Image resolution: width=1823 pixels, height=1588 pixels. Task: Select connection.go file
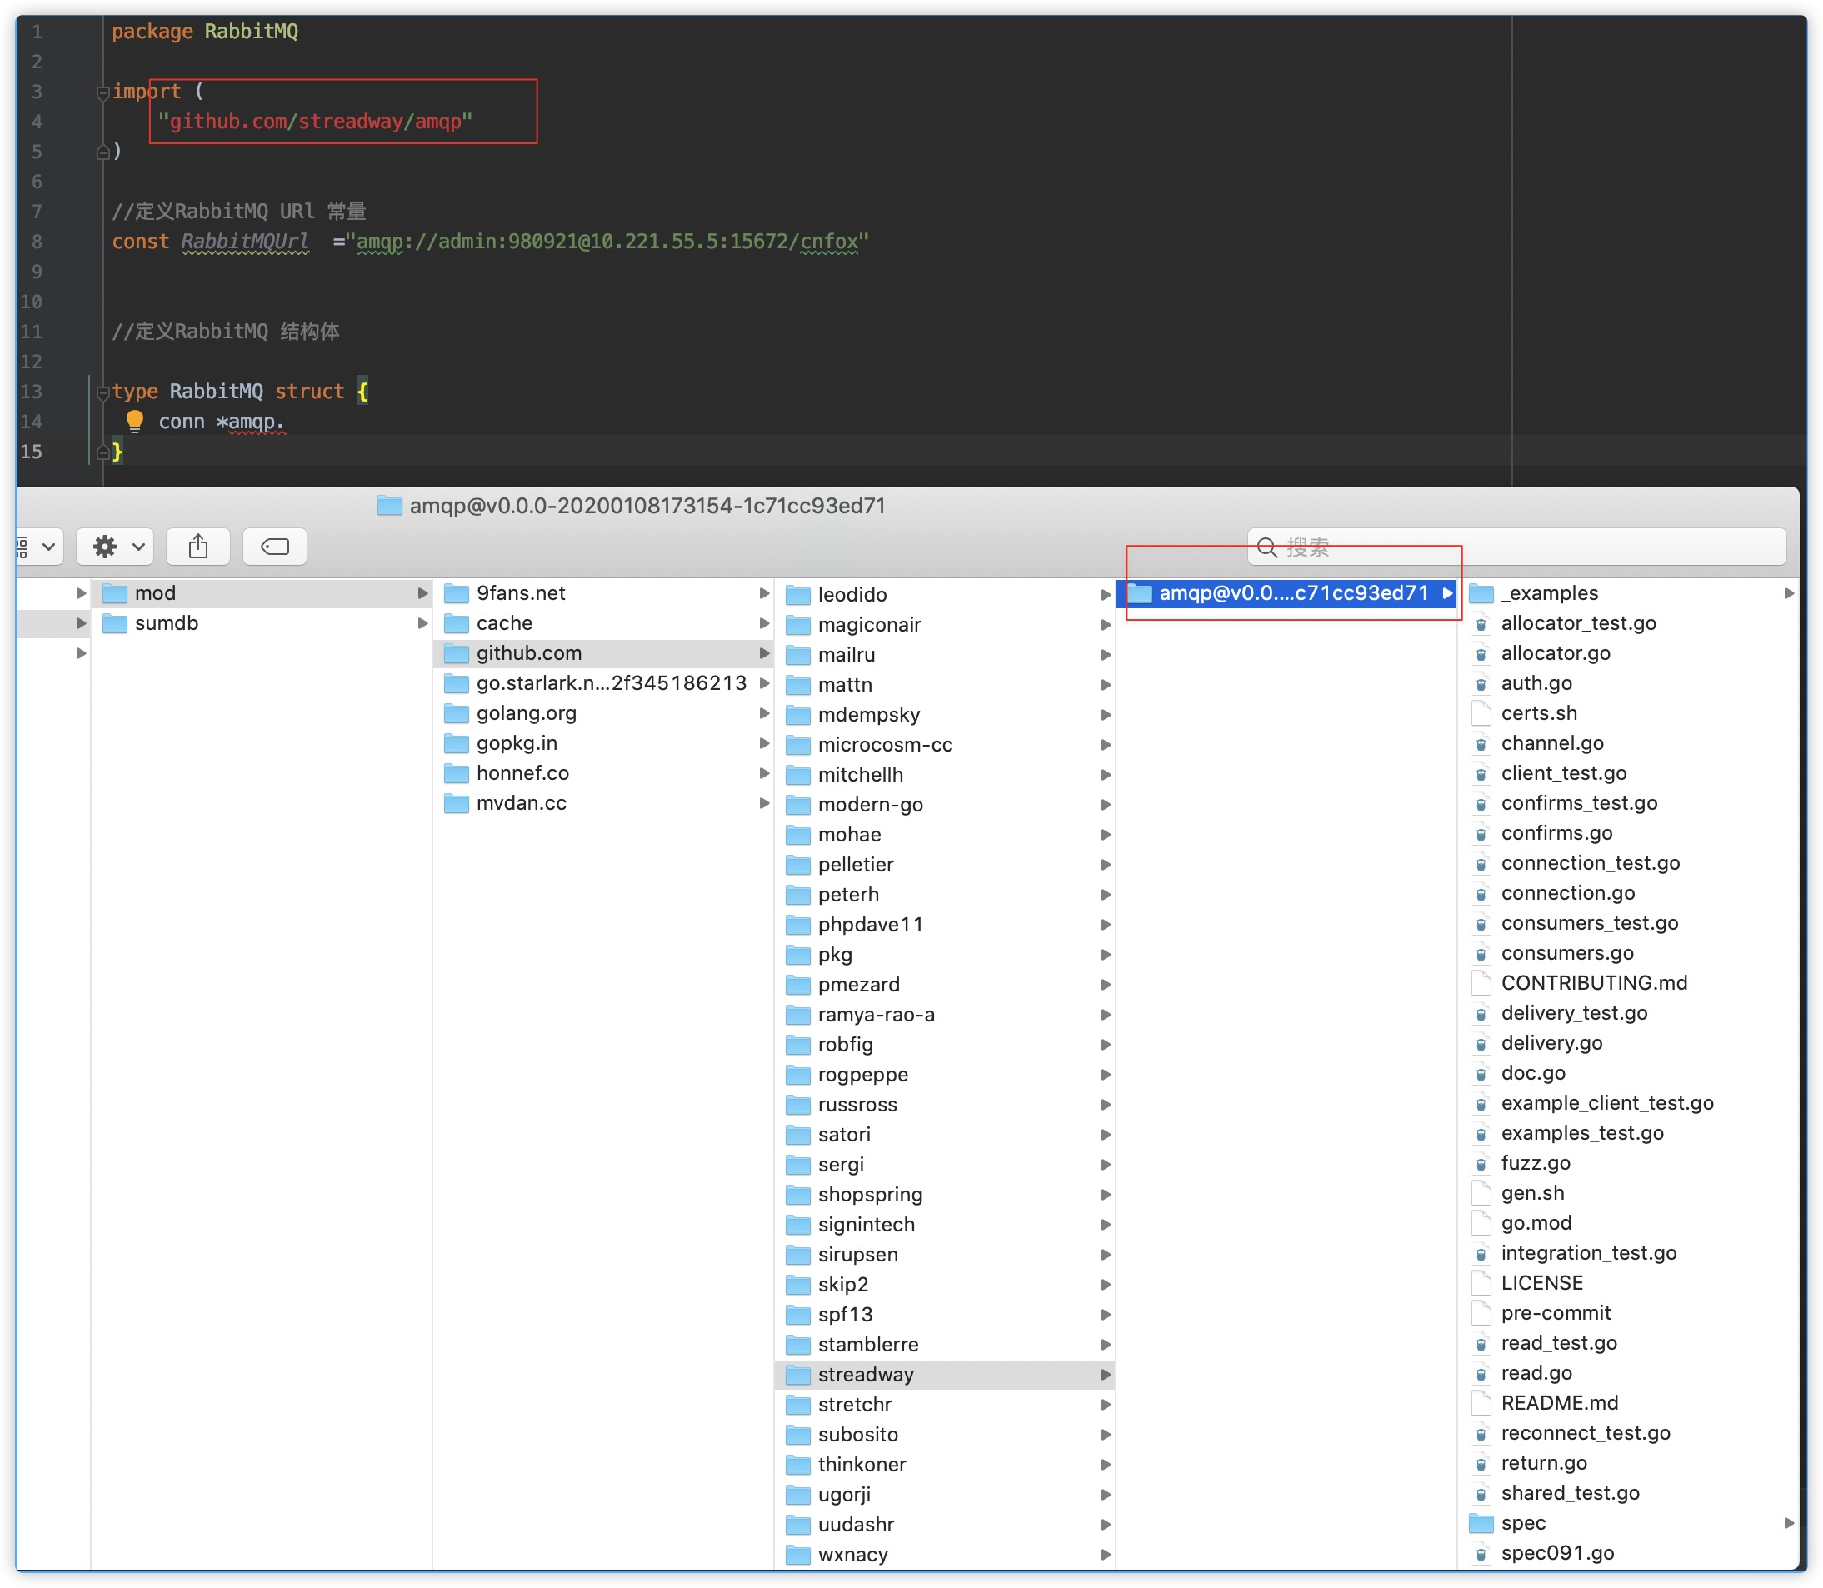(x=1629, y=893)
